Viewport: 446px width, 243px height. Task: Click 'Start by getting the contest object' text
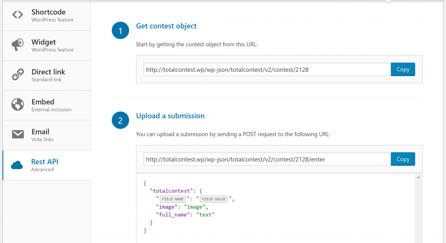click(x=196, y=44)
